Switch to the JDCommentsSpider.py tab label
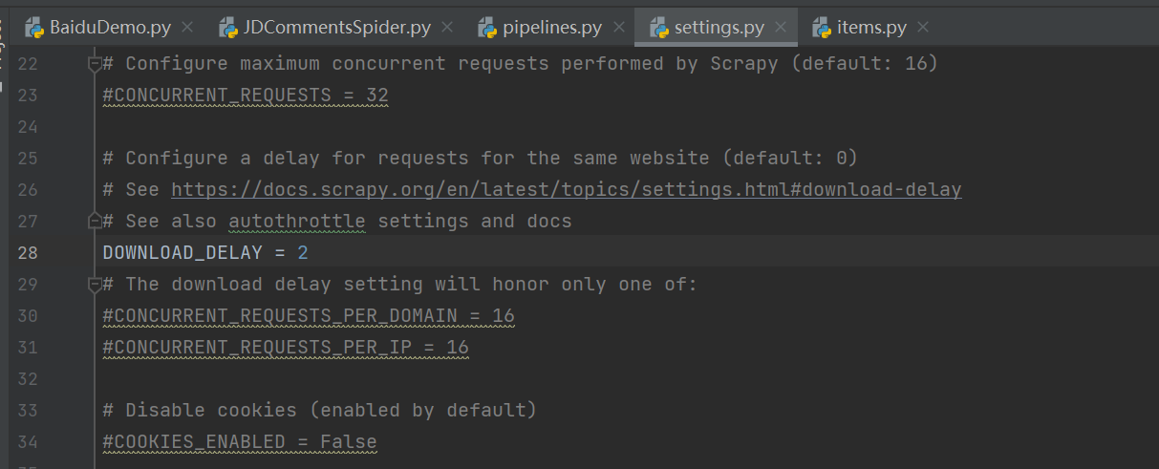The width and height of the screenshot is (1159, 469). point(336,28)
